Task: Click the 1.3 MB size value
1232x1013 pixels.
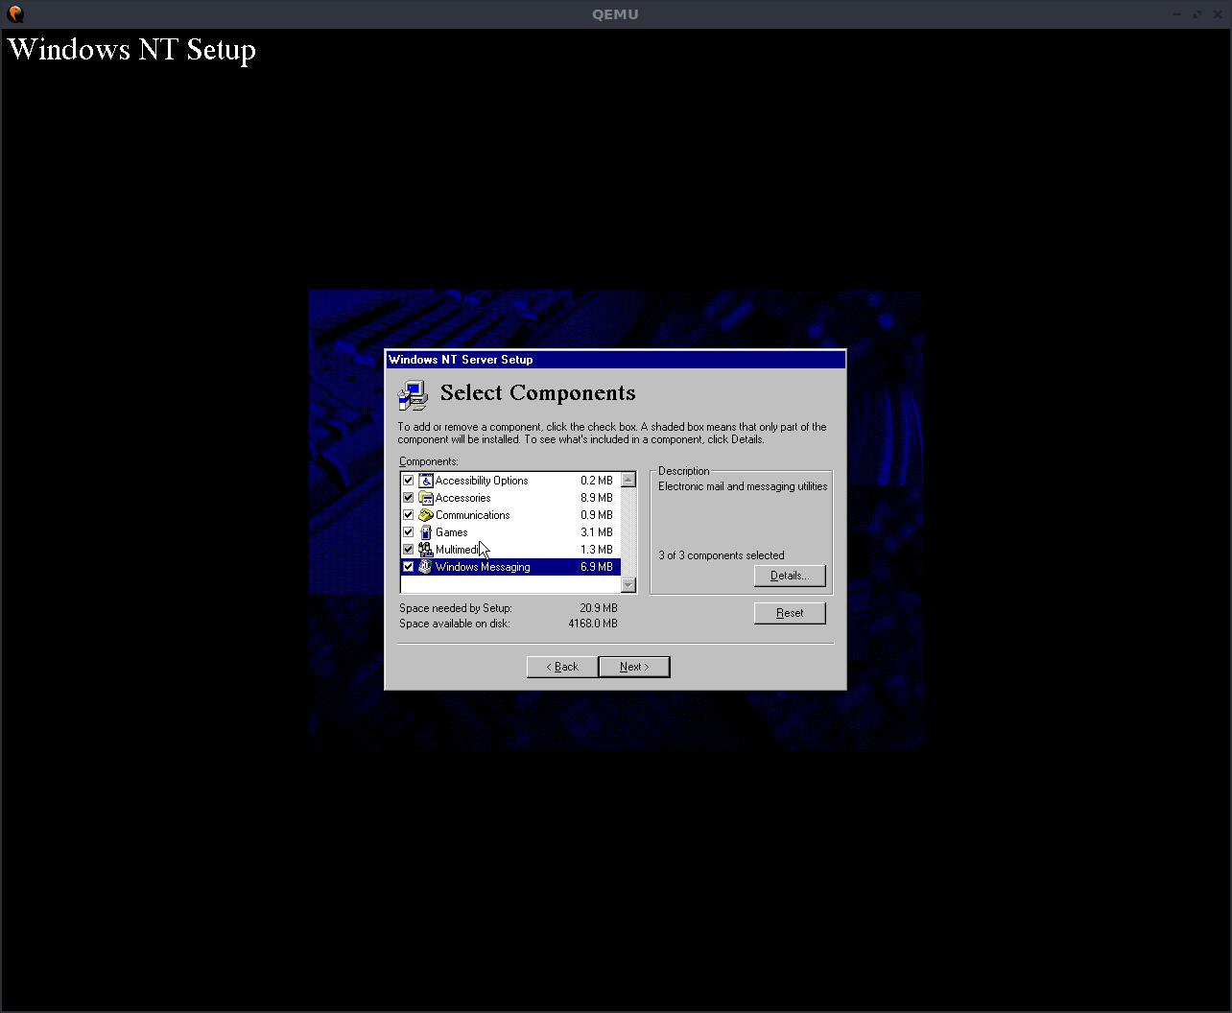Action: pos(597,550)
